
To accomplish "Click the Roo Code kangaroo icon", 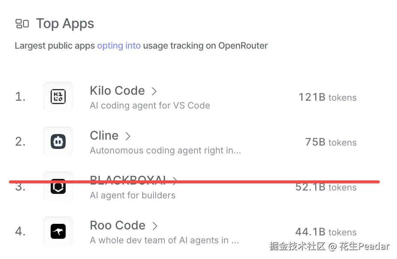I will 58,231.
